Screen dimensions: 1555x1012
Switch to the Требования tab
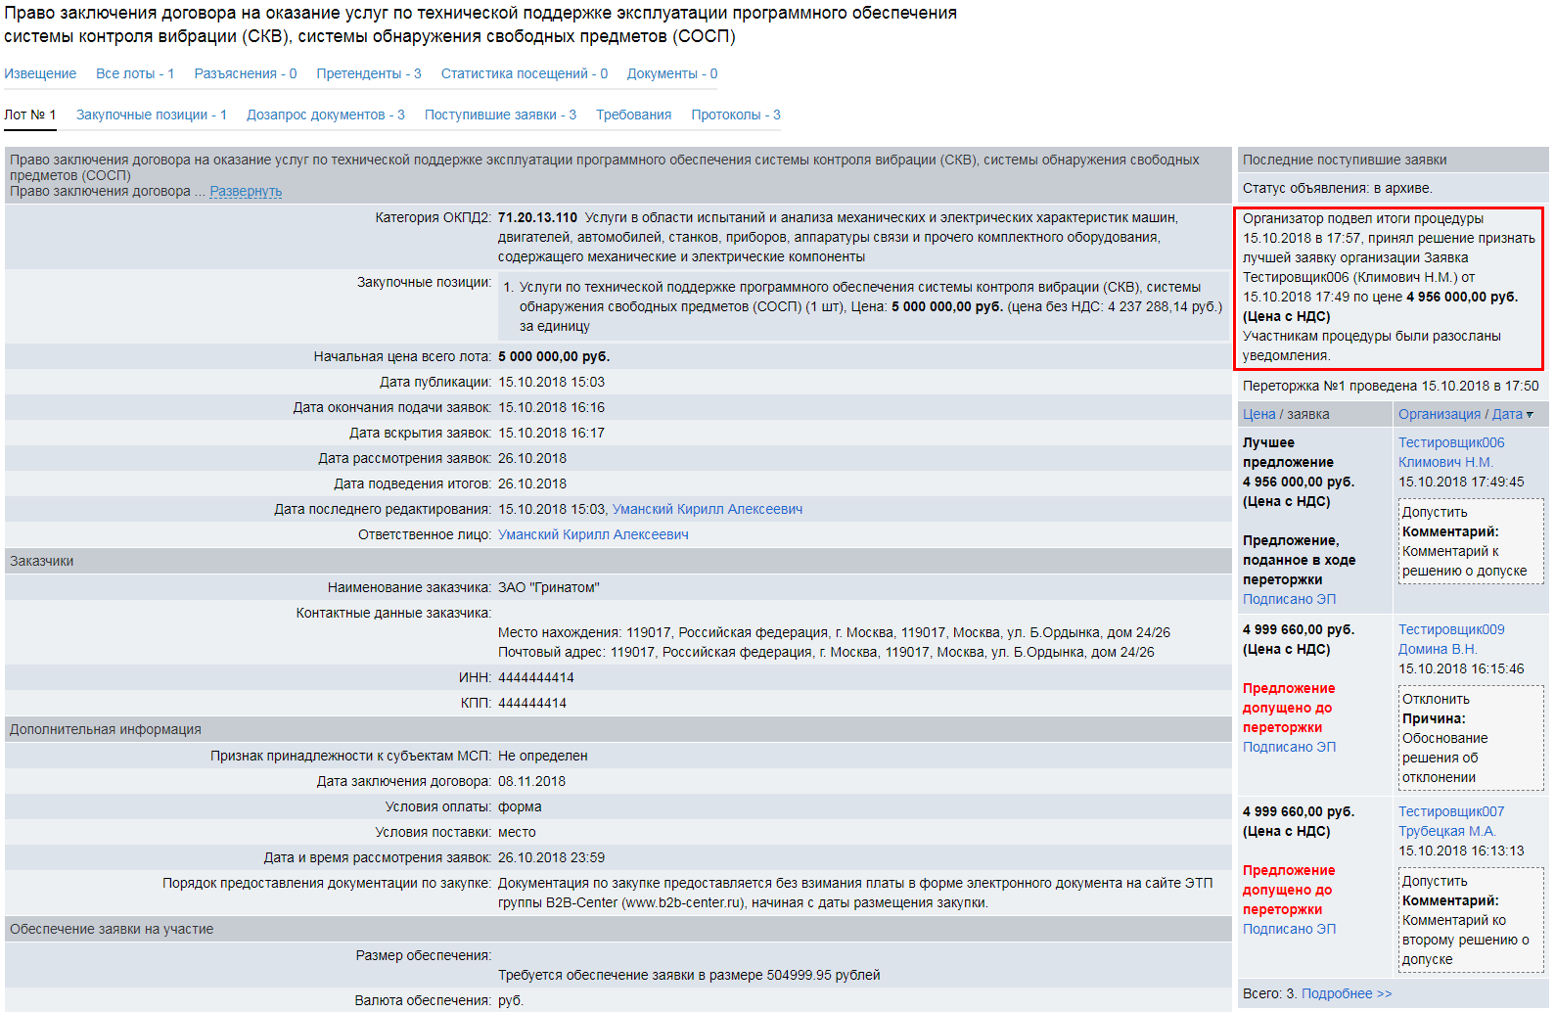click(x=633, y=115)
